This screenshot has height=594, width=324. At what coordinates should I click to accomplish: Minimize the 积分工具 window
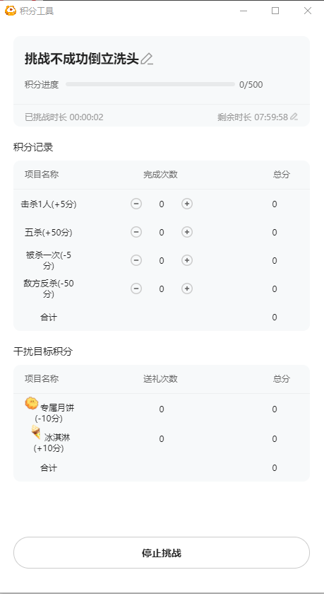[x=244, y=11]
